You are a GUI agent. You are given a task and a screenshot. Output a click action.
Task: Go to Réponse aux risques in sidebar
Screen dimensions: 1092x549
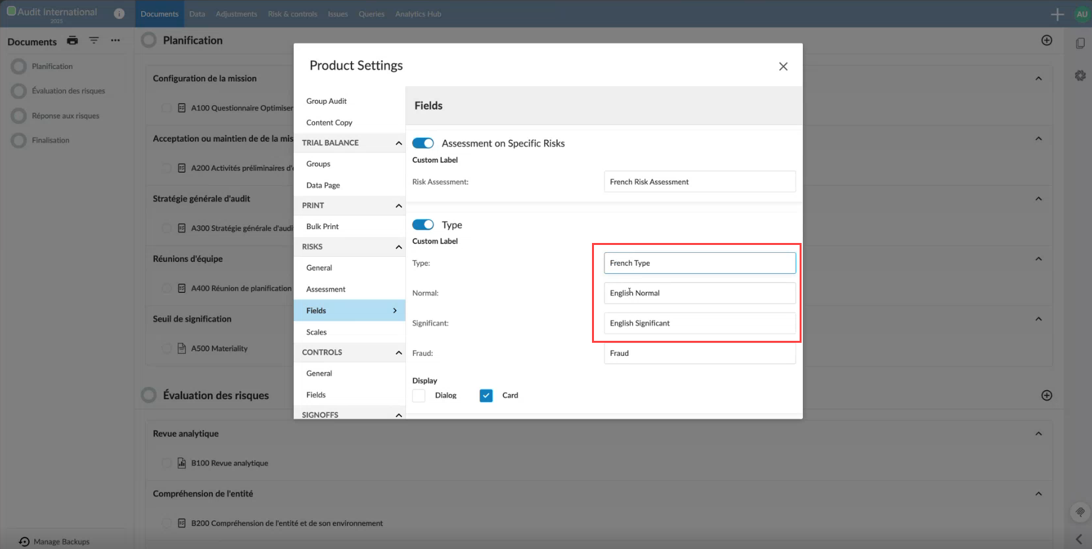(x=66, y=116)
